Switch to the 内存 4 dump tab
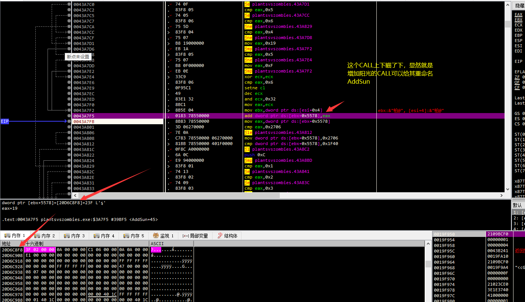 [104, 236]
